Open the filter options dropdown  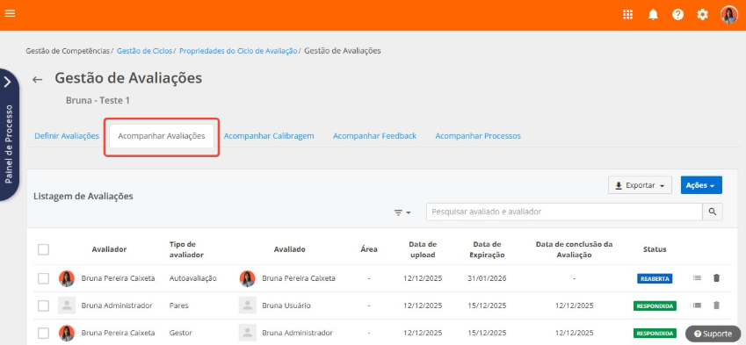(402, 213)
